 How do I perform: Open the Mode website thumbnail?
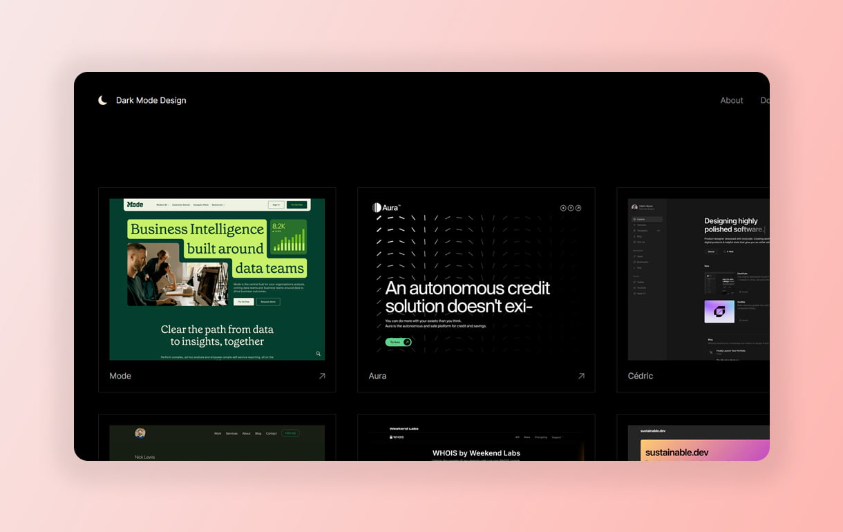[x=217, y=279]
